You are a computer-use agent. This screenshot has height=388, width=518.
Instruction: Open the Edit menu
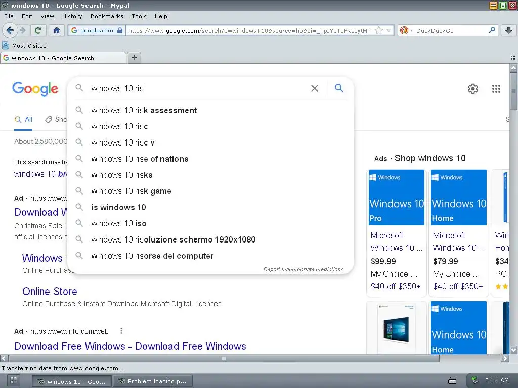click(27, 16)
